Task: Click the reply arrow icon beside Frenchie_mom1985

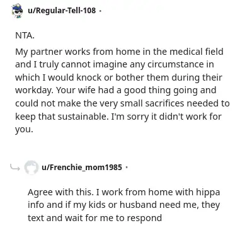Action: click(x=15, y=168)
